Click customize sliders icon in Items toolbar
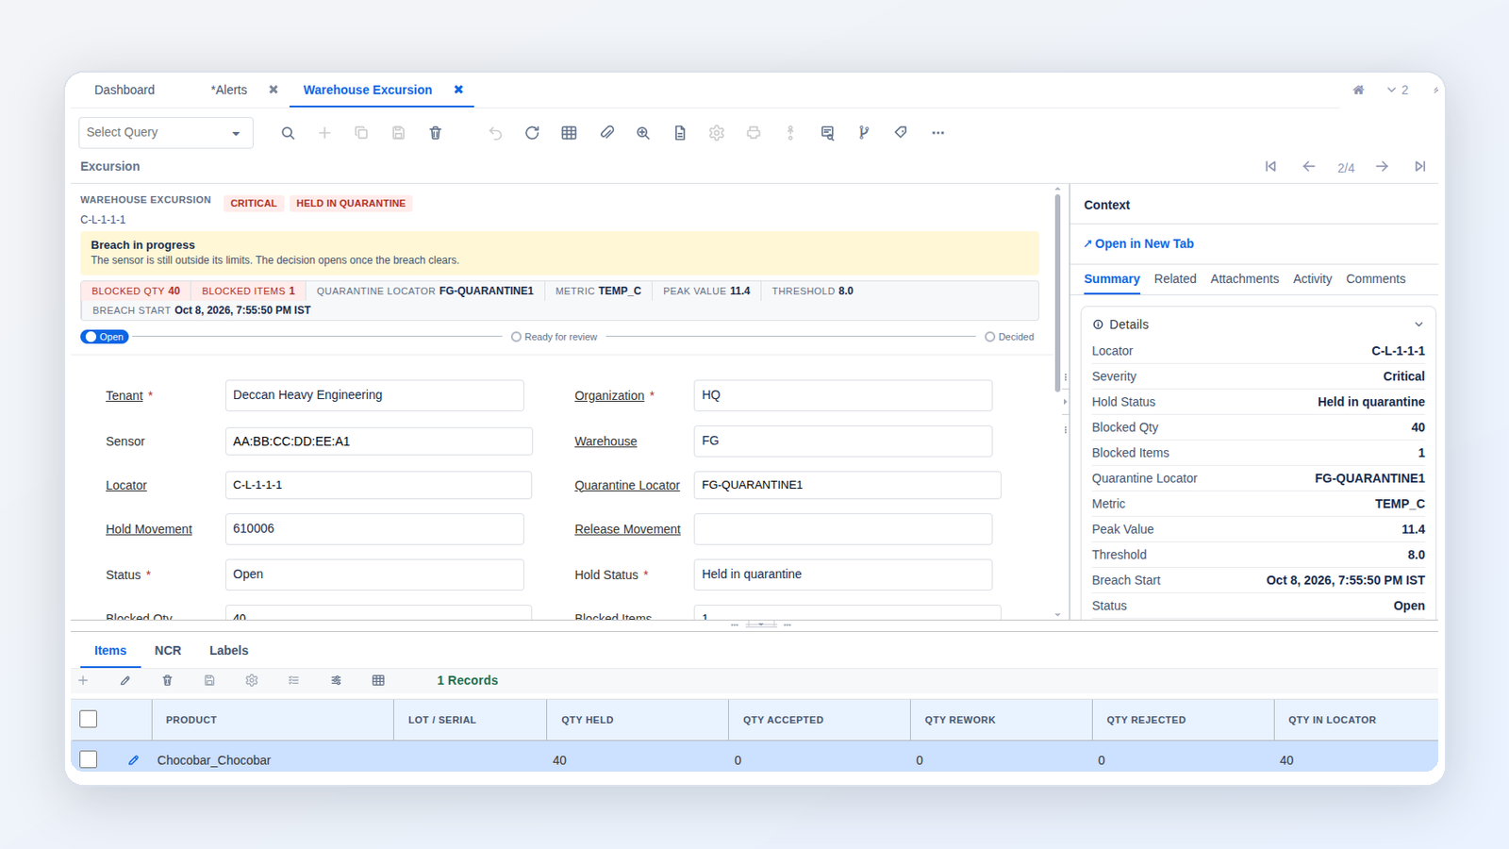The width and height of the screenshot is (1509, 849). coord(336,680)
